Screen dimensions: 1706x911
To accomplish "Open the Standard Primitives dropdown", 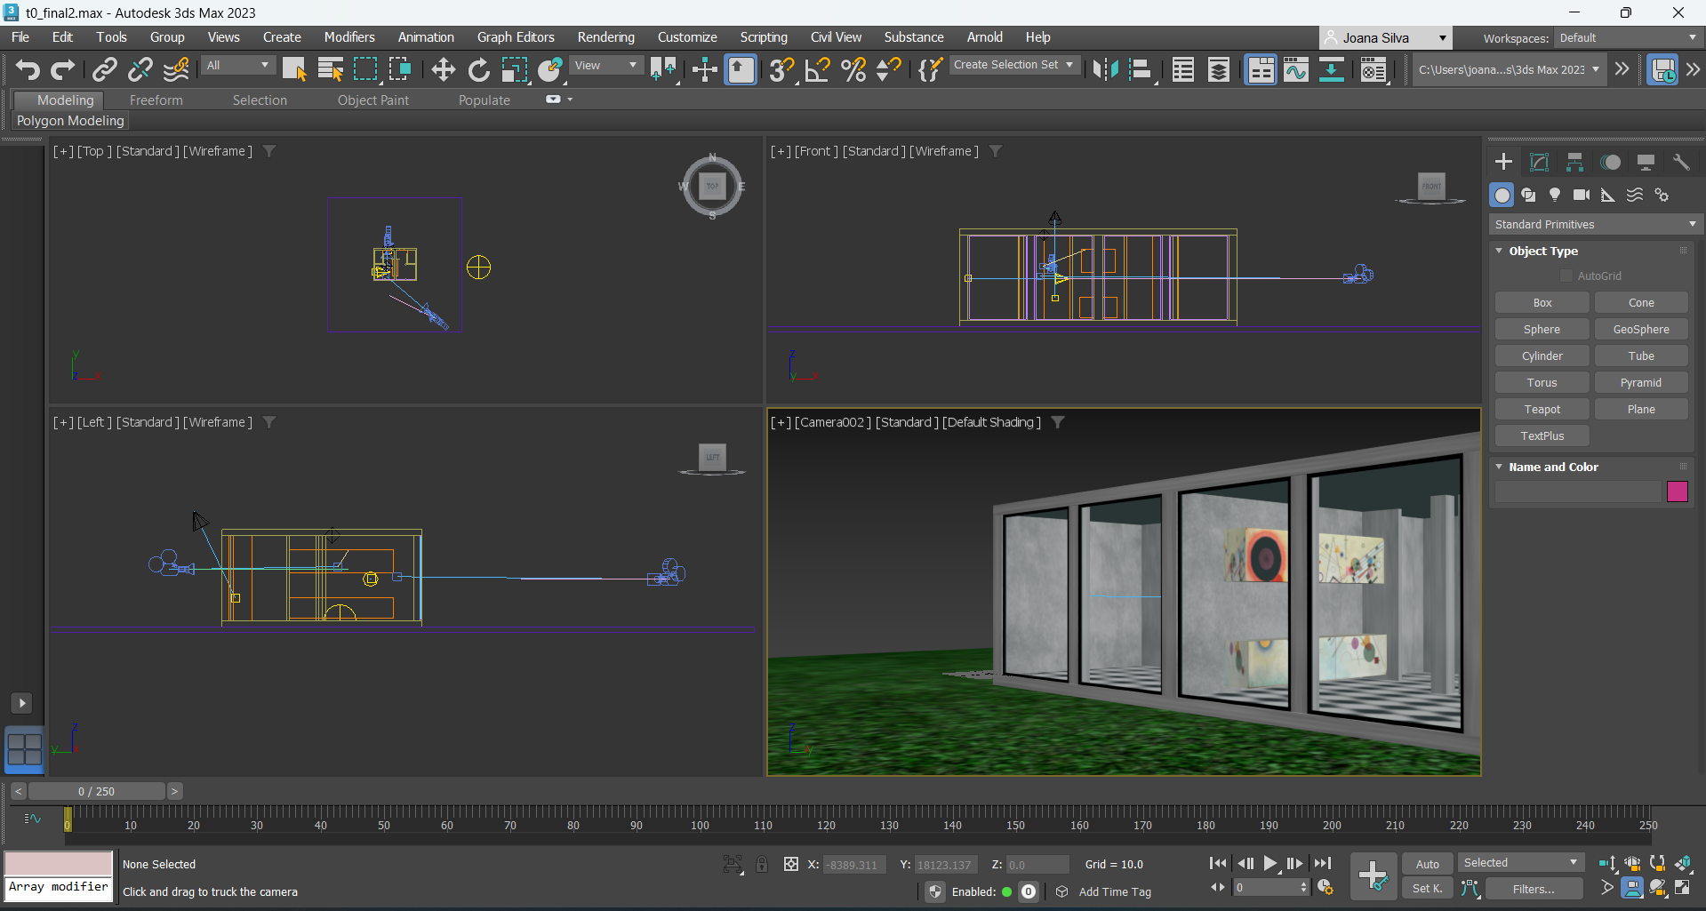I will click(x=1595, y=224).
